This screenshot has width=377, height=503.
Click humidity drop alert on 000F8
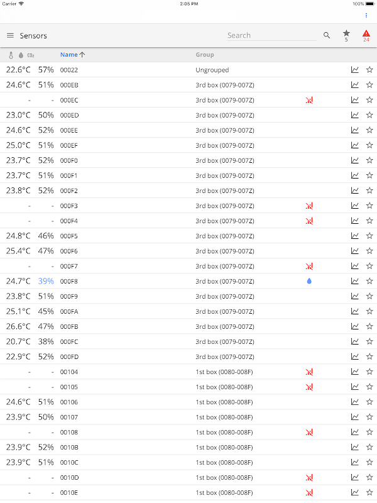(x=309, y=281)
